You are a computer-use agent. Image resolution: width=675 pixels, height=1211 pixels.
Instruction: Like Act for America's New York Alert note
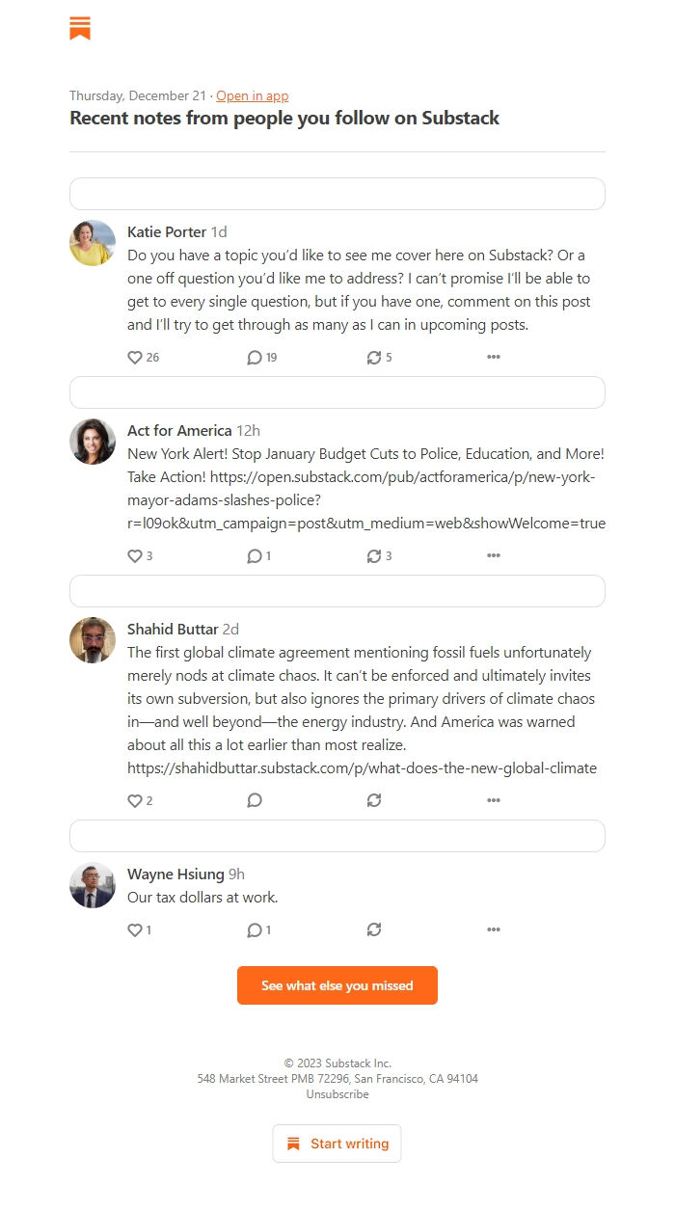(x=134, y=555)
